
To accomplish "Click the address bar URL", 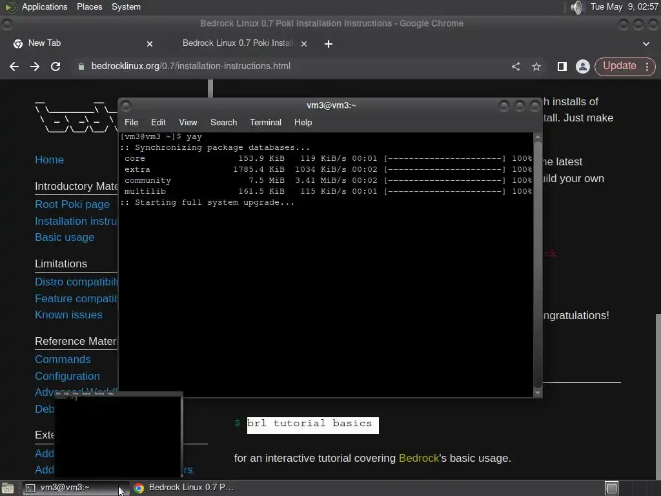I will pyautogui.click(x=190, y=67).
